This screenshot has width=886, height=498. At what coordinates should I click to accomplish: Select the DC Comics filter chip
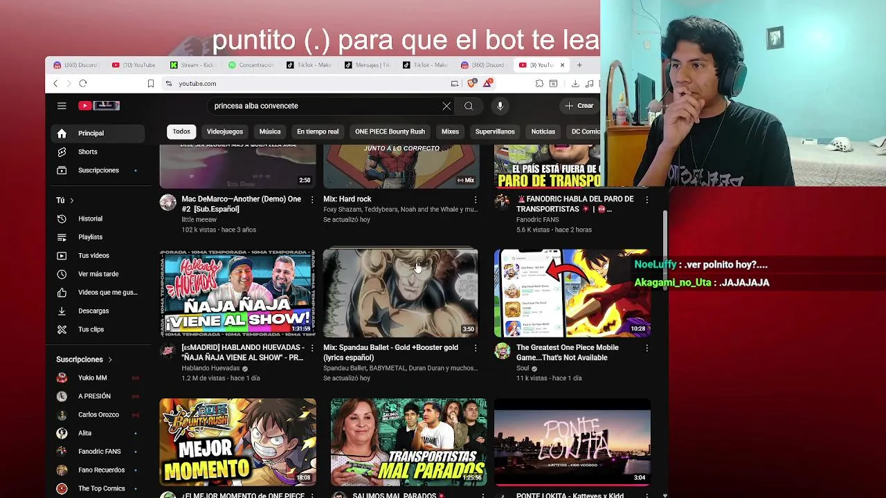pos(584,131)
